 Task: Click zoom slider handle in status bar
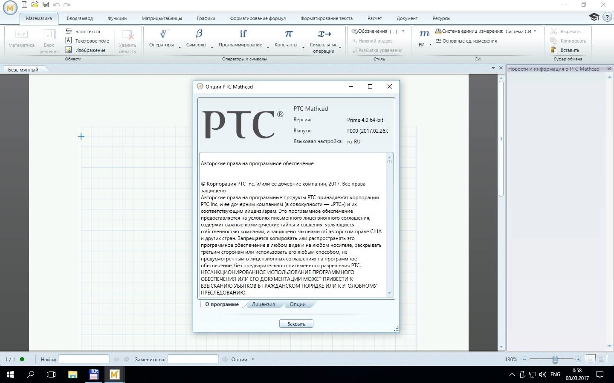click(x=555, y=359)
